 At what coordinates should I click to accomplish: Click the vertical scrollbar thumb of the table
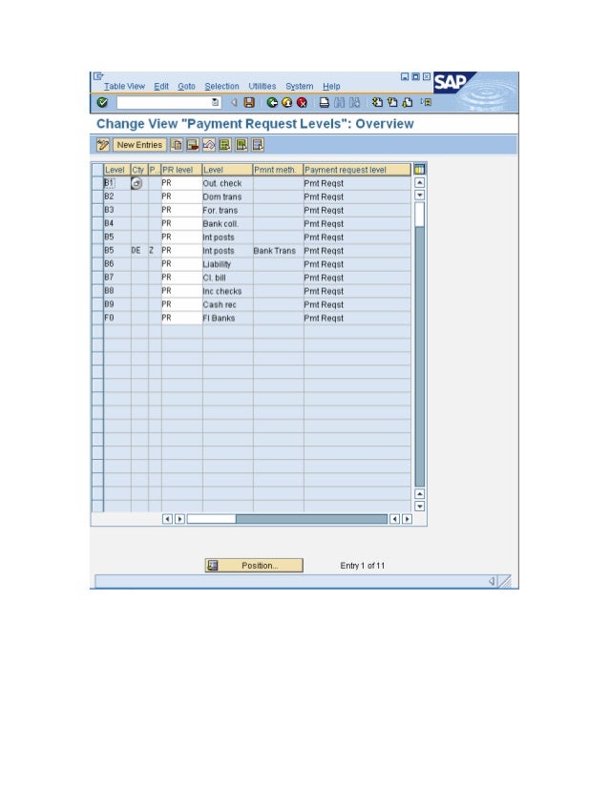[x=419, y=215]
